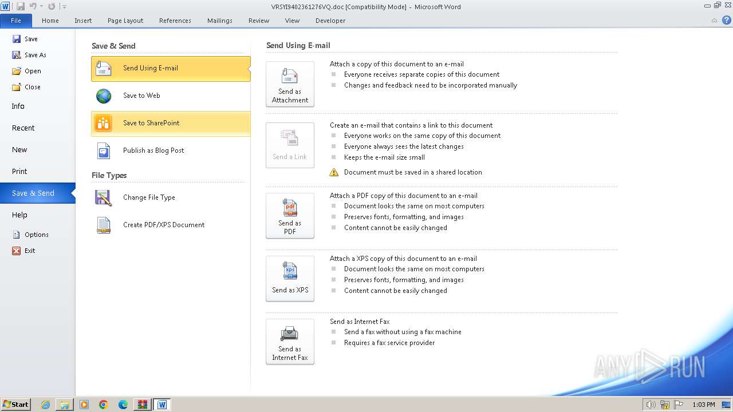Switch to the Home tab

pyautogui.click(x=50, y=21)
